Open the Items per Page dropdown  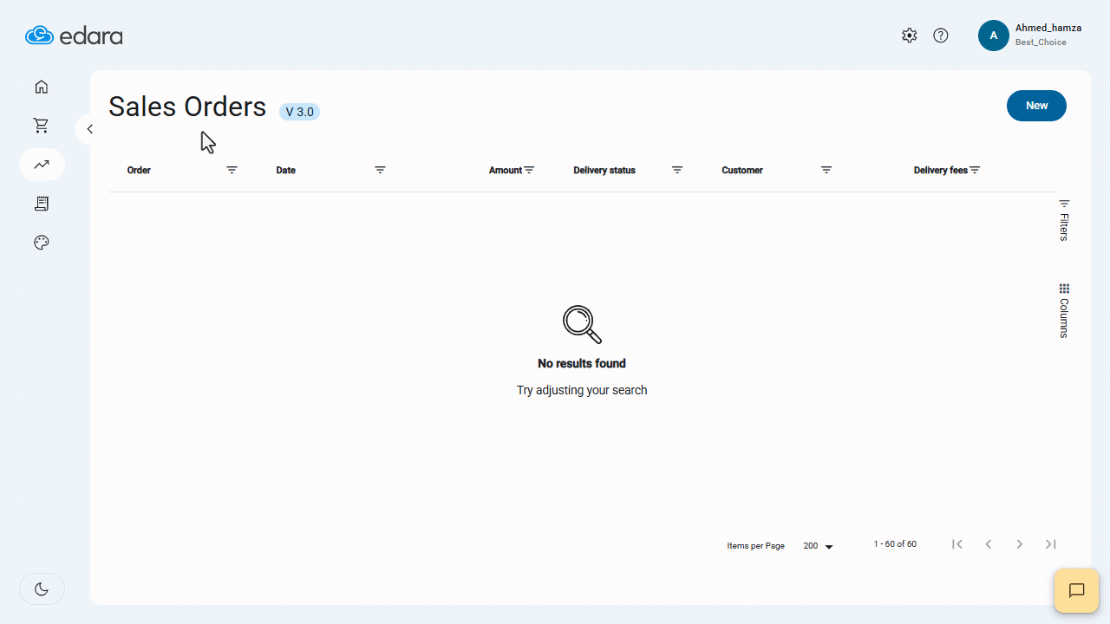[818, 546]
